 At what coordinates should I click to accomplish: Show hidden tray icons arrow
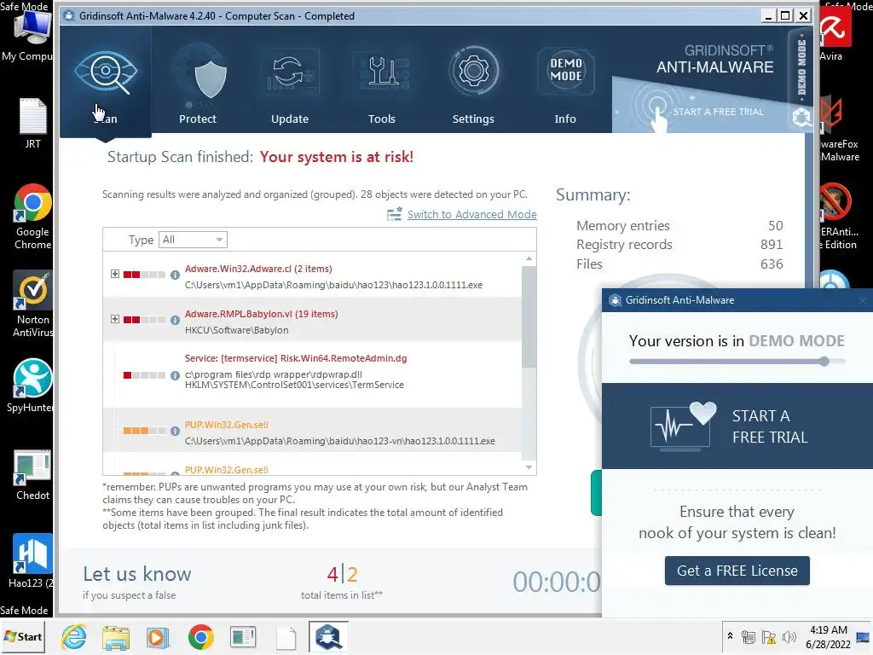coord(730,636)
